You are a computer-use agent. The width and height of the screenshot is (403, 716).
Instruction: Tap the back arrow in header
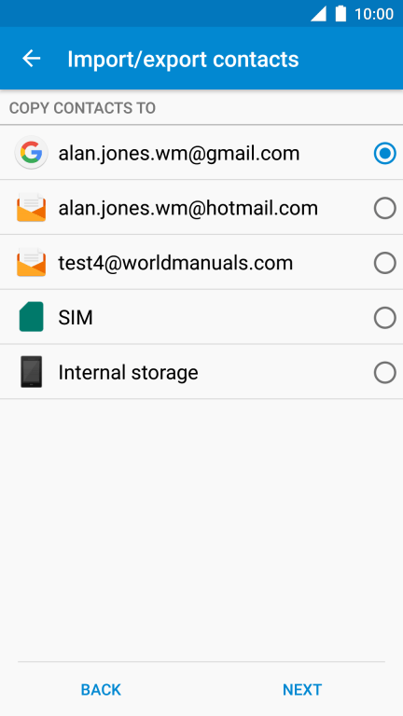(x=32, y=59)
